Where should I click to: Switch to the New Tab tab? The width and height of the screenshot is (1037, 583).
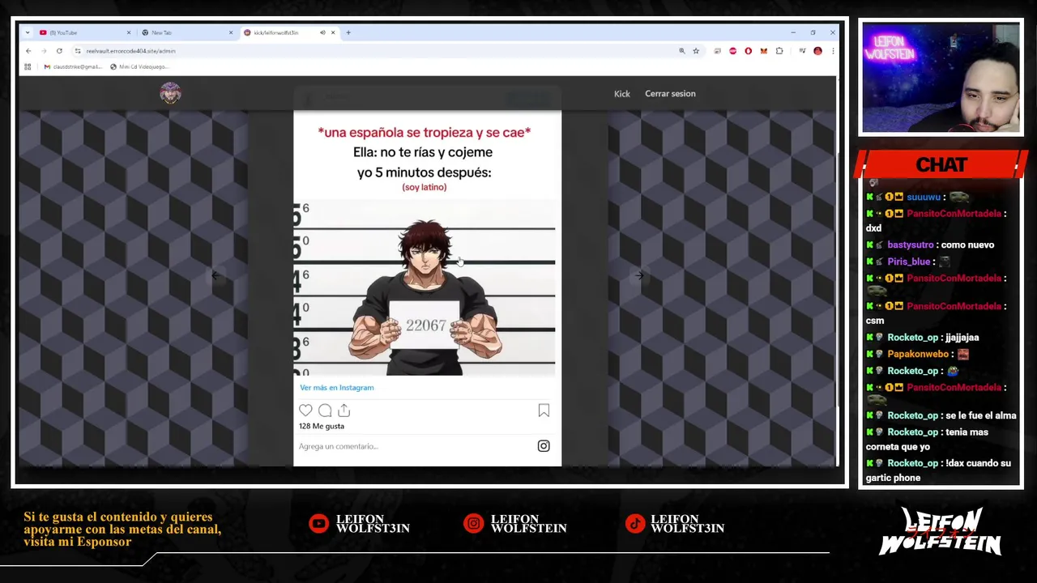coord(186,33)
